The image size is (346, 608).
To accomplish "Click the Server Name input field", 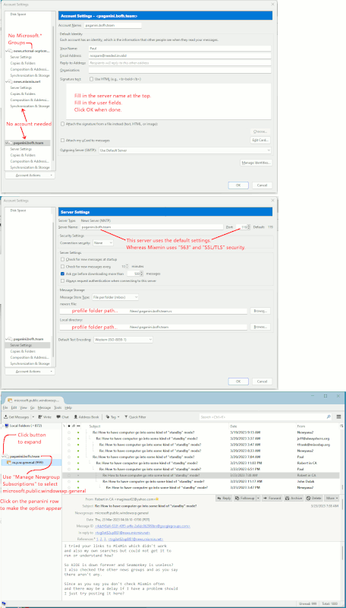I will tap(152, 226).
